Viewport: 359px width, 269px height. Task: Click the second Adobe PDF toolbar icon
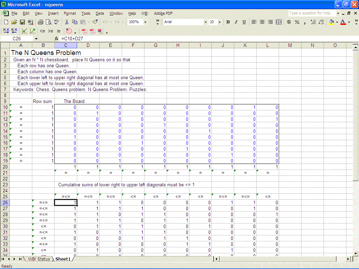[x=93, y=31]
